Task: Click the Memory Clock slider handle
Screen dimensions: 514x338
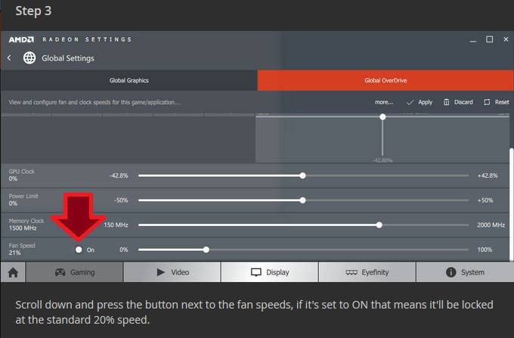Action: [379, 225]
